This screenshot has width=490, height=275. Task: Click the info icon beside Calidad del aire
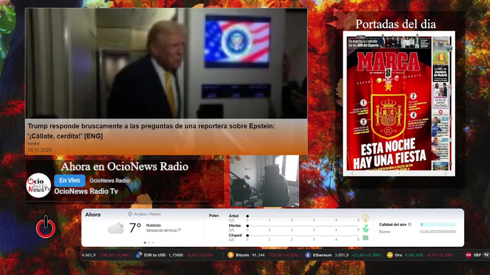pyautogui.click(x=410, y=225)
